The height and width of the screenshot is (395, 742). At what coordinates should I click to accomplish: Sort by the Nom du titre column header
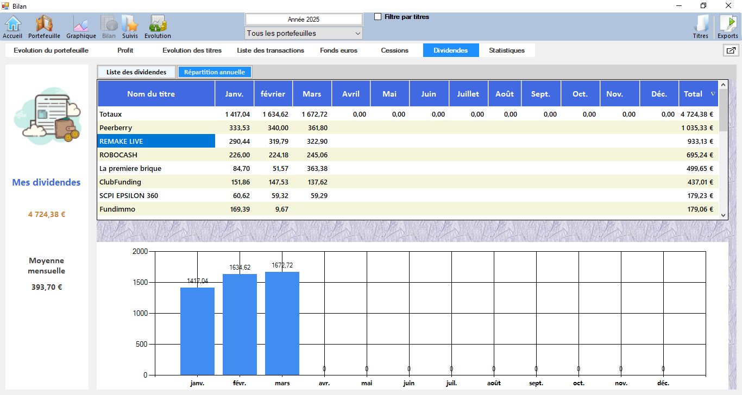156,94
